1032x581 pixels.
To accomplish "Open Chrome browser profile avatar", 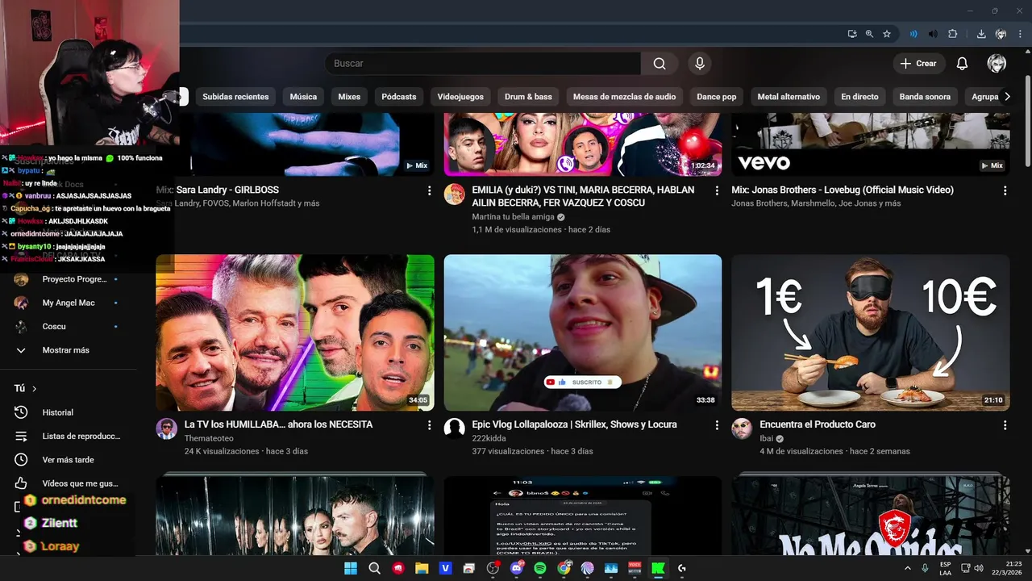I will (1001, 34).
